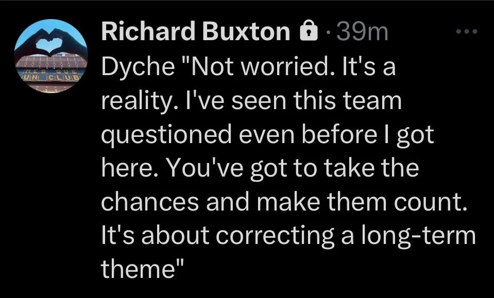Viewport: 494px width, 298px height.
Task: Open the Richard Buxton profile name link
Action: [x=196, y=32]
